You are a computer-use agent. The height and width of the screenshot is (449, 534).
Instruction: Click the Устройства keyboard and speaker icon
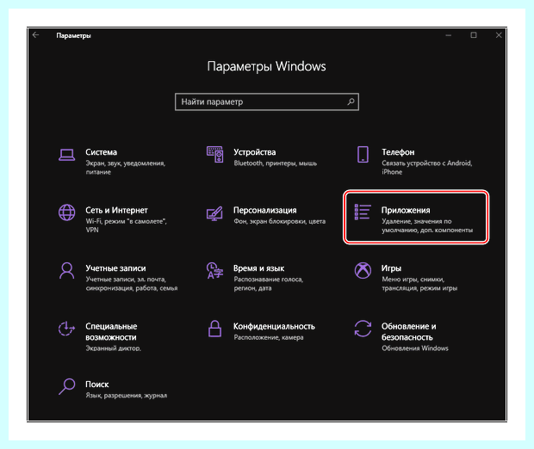pos(215,155)
